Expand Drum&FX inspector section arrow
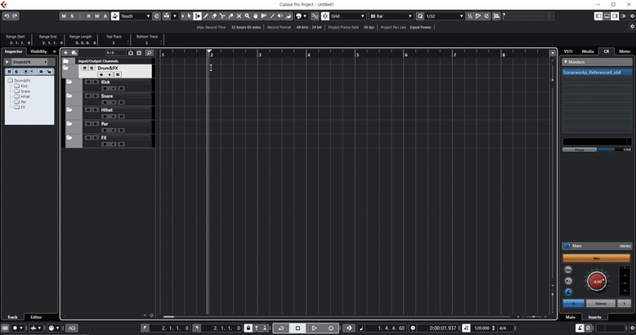 pos(7,62)
